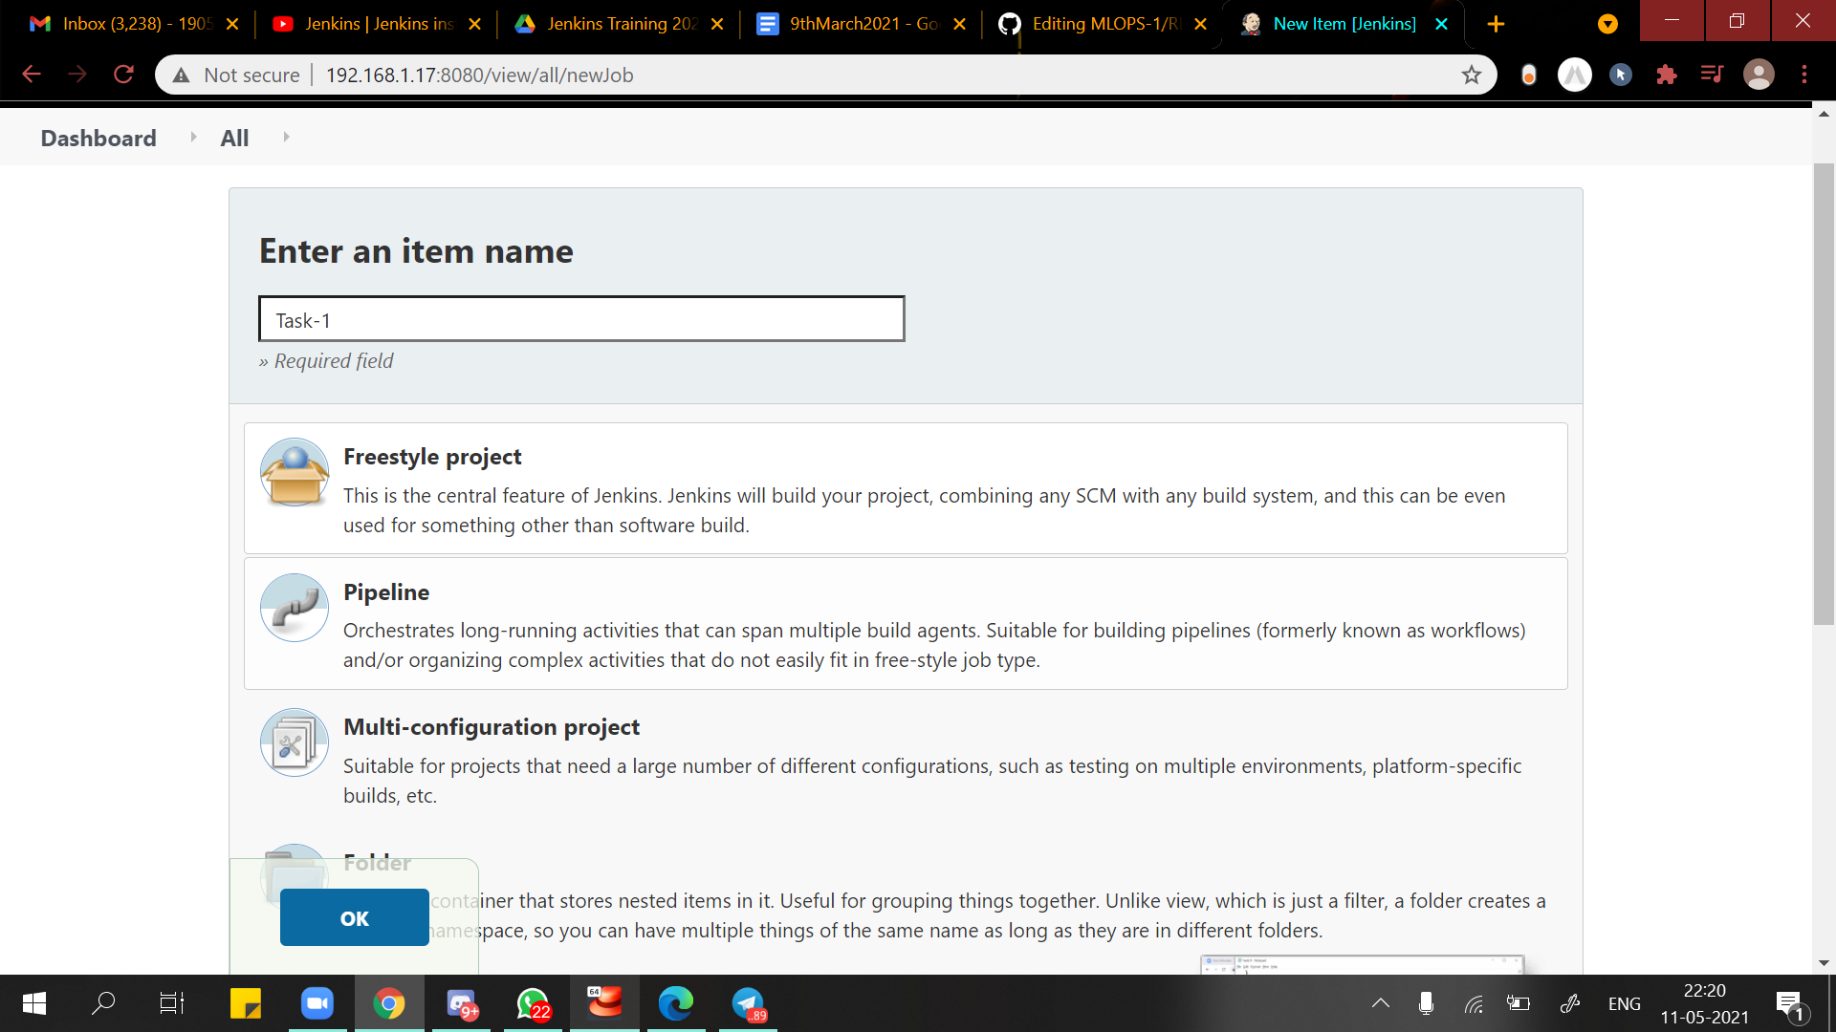Go back with browser back arrow

tap(32, 75)
